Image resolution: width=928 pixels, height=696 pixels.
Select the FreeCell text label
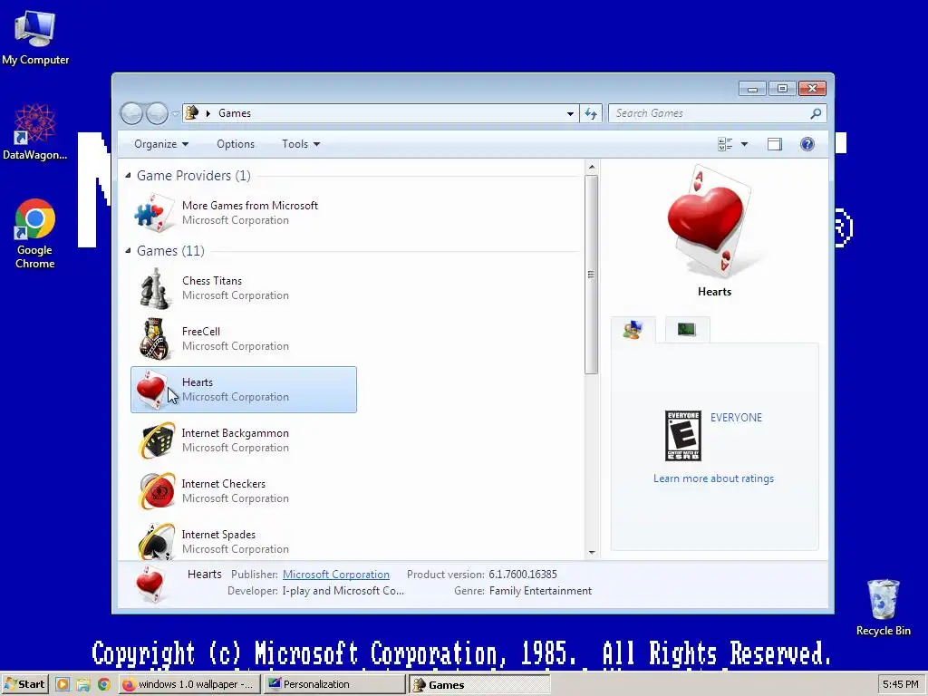pos(200,332)
